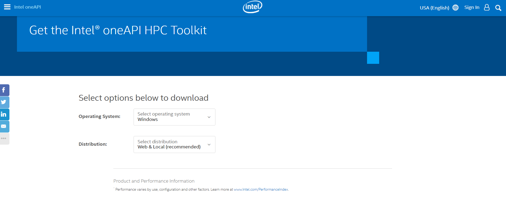The height and width of the screenshot is (209, 506).
Task: Click the Sign In link
Action: pos(472,8)
